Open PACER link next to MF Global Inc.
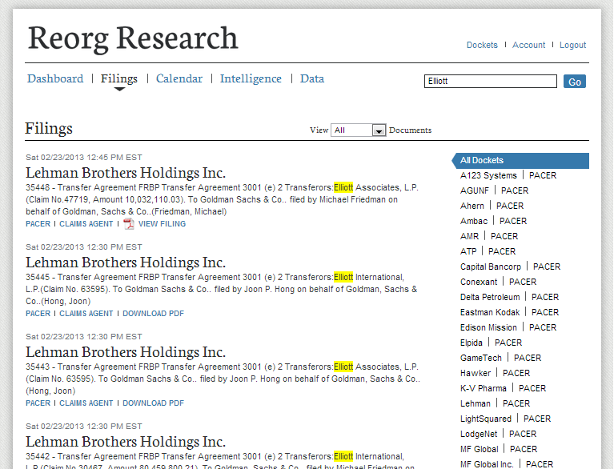This screenshot has width=614, height=469. [540, 465]
